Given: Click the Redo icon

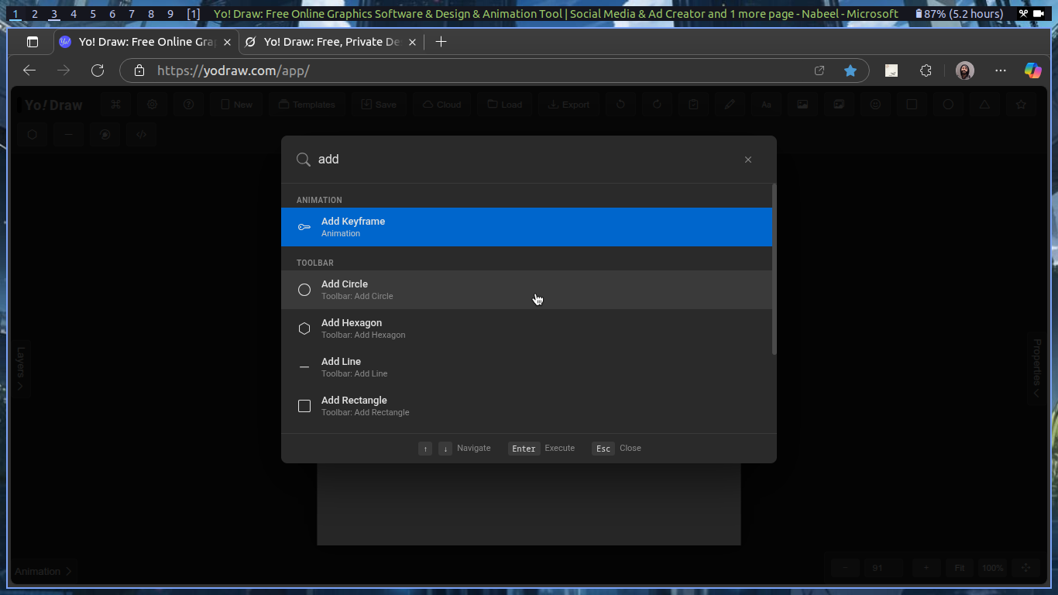Looking at the screenshot, I should point(657,104).
